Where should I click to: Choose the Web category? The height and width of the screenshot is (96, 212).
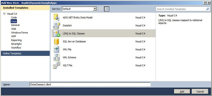(x=13, y=29)
